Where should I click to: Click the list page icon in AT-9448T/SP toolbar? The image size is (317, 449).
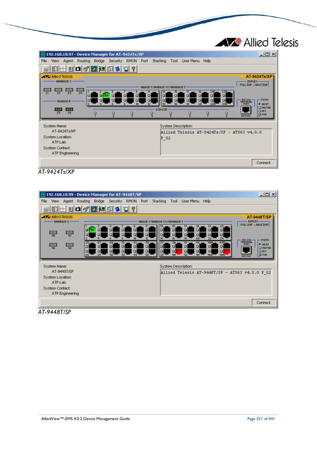pyautogui.click(x=70, y=209)
